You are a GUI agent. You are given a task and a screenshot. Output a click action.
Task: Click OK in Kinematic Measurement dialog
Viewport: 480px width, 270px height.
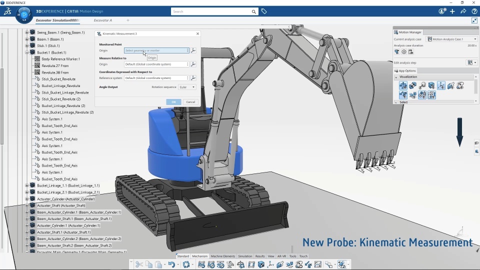coord(173,102)
